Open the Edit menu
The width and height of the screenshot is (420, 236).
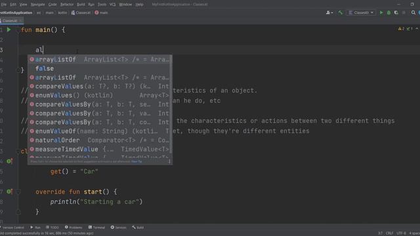(13, 5)
